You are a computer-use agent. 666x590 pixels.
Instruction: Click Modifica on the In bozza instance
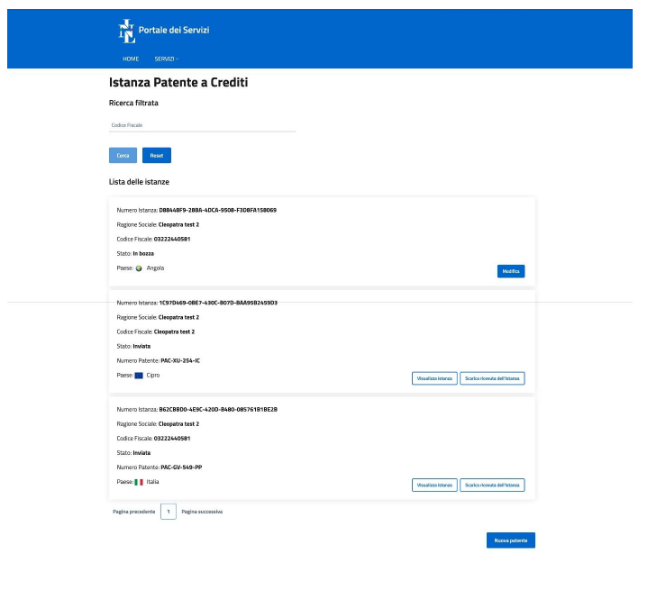coord(511,271)
